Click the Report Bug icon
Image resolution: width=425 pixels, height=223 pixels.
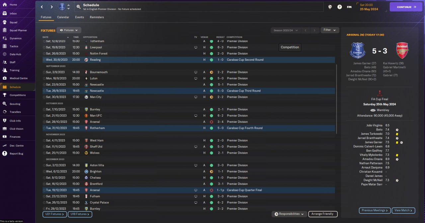[5, 153]
